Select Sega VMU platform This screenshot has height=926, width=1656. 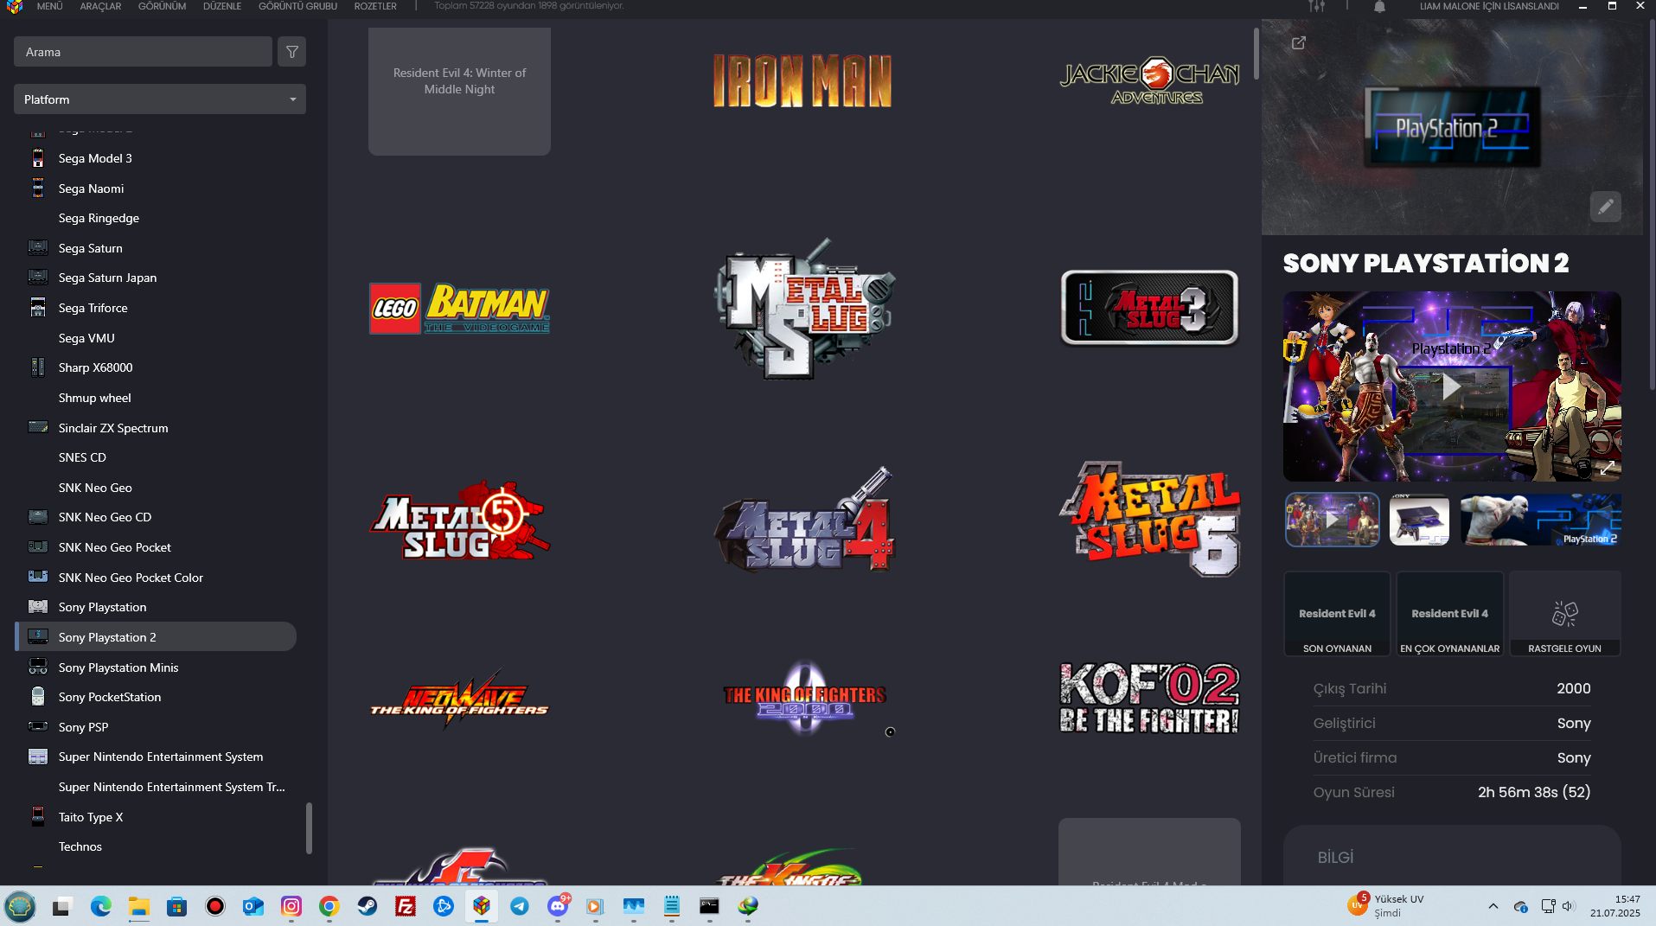point(86,338)
